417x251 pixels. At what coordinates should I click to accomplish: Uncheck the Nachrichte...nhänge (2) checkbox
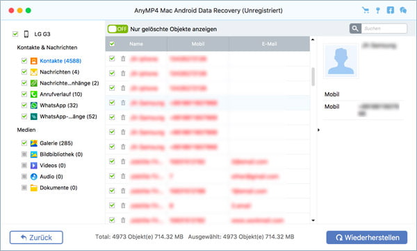24,83
